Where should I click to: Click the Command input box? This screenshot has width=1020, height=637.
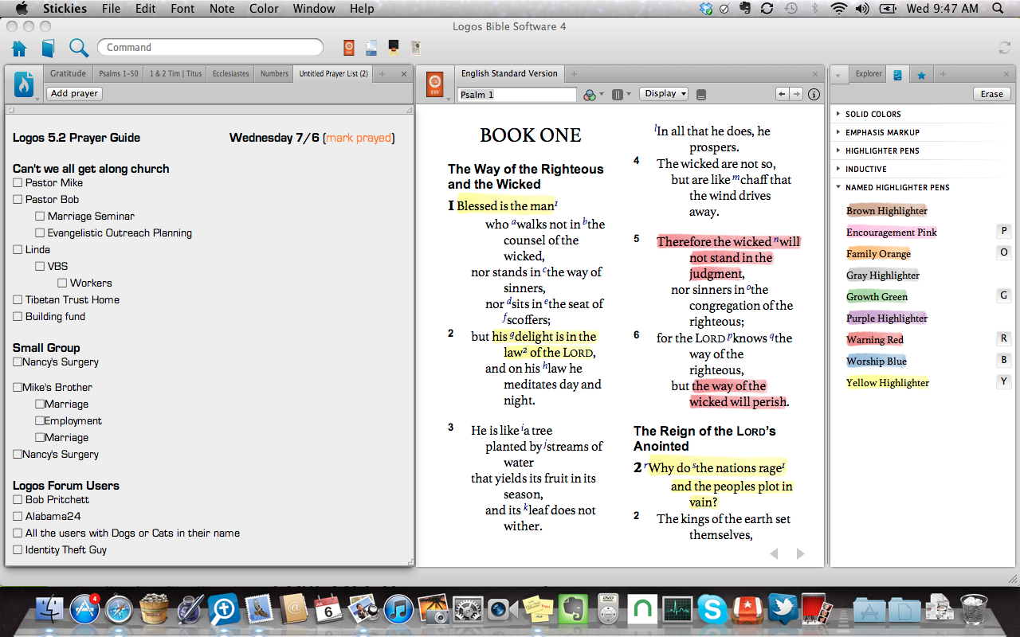pos(210,48)
